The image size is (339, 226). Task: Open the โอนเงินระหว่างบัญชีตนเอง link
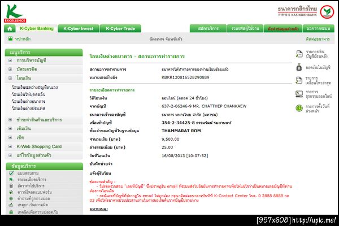click(34, 88)
